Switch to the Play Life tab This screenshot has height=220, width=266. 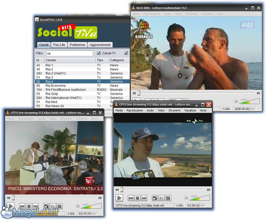tap(59, 45)
